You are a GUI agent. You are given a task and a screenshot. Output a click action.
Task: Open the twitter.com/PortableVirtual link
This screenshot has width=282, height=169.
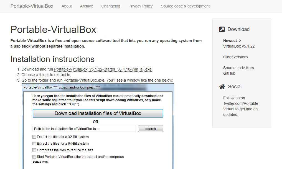[x=241, y=103]
